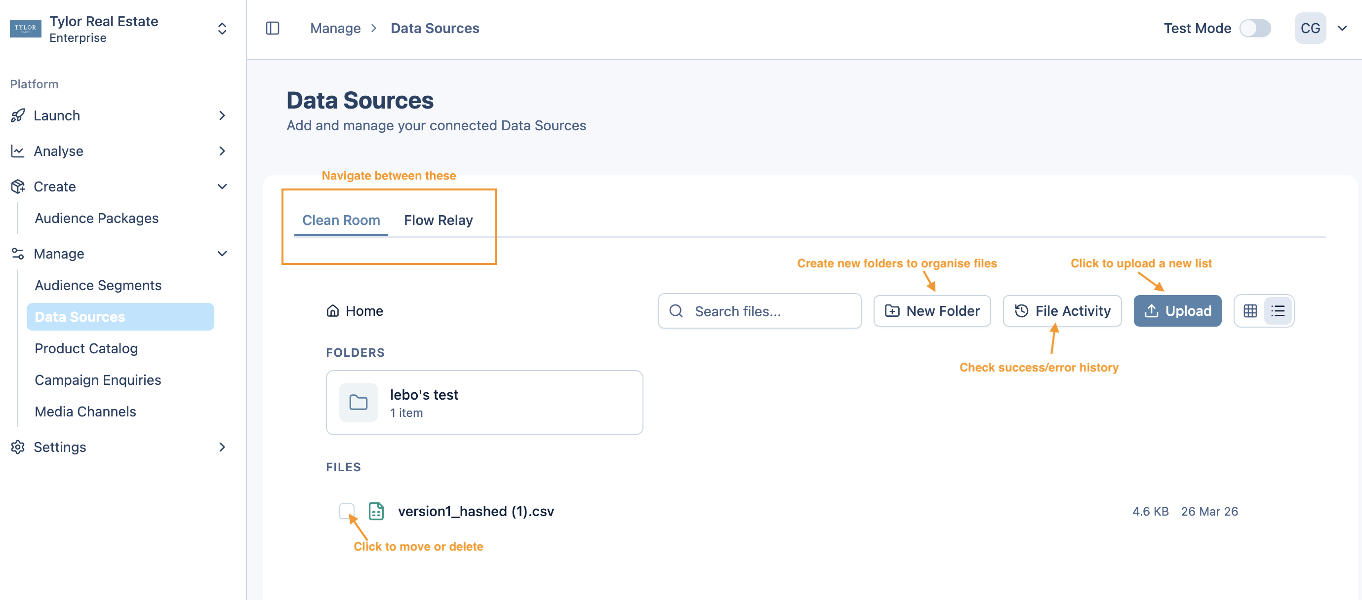Image resolution: width=1362 pixels, height=600 pixels.
Task: Click the version1_hashed CSV file icon
Action: 376,511
